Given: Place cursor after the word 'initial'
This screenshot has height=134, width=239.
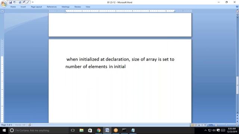Looking at the screenshot, I should [126, 67].
